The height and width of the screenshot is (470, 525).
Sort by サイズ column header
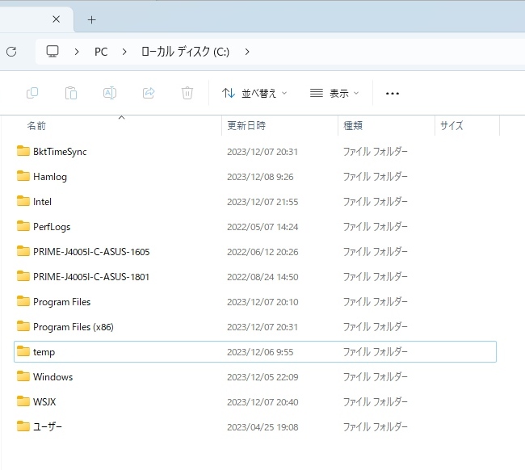pos(451,125)
